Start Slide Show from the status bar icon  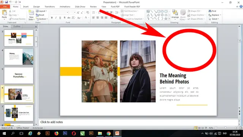[x=206, y=128]
